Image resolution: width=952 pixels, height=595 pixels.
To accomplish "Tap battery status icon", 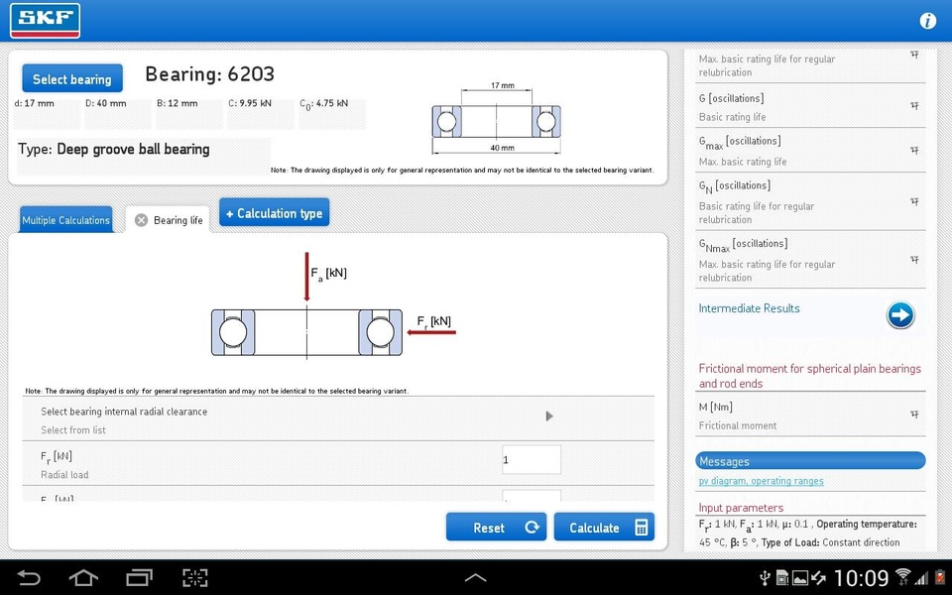I will coord(940,577).
